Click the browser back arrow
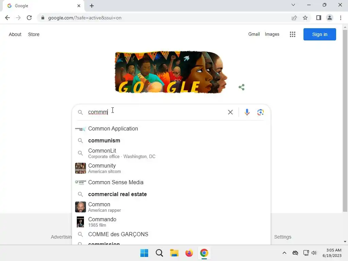 point(7,18)
